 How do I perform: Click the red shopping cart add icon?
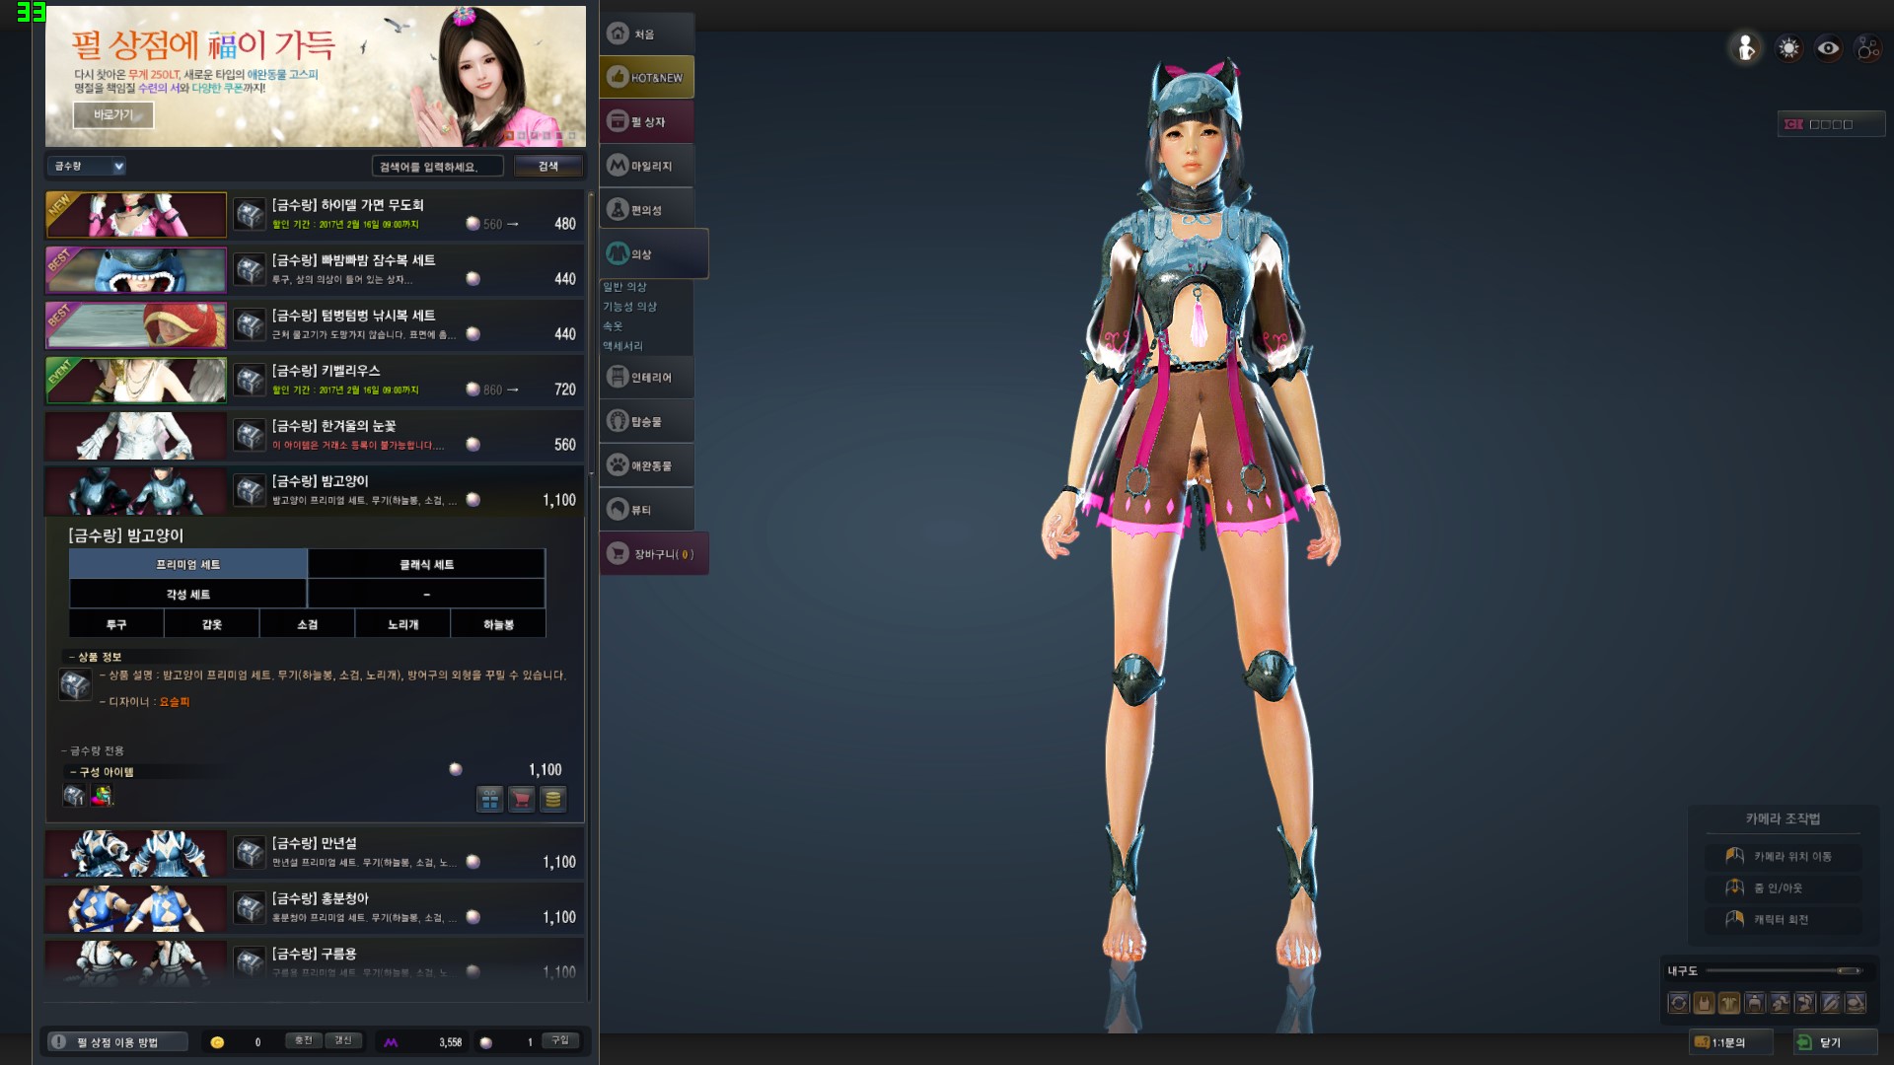point(522,799)
